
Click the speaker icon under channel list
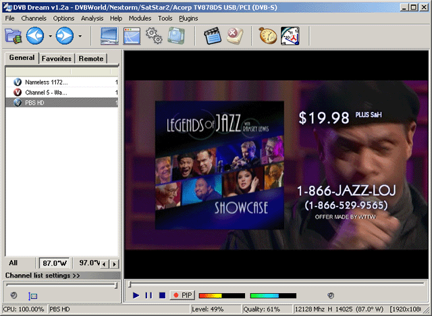(x=13, y=296)
